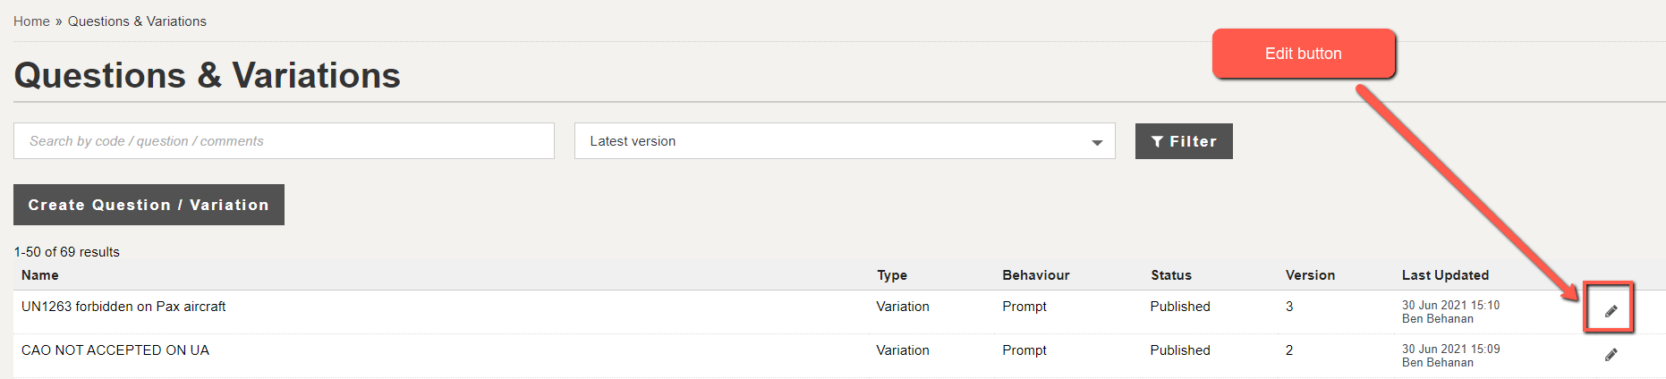
Task: Sort by Version column header
Action: 1310,275
